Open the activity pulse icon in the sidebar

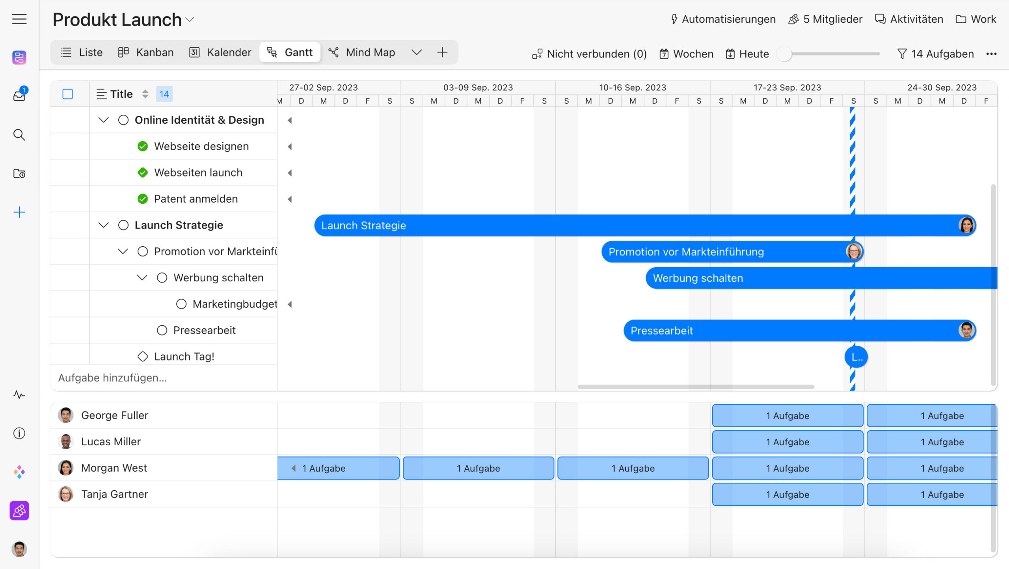(19, 394)
